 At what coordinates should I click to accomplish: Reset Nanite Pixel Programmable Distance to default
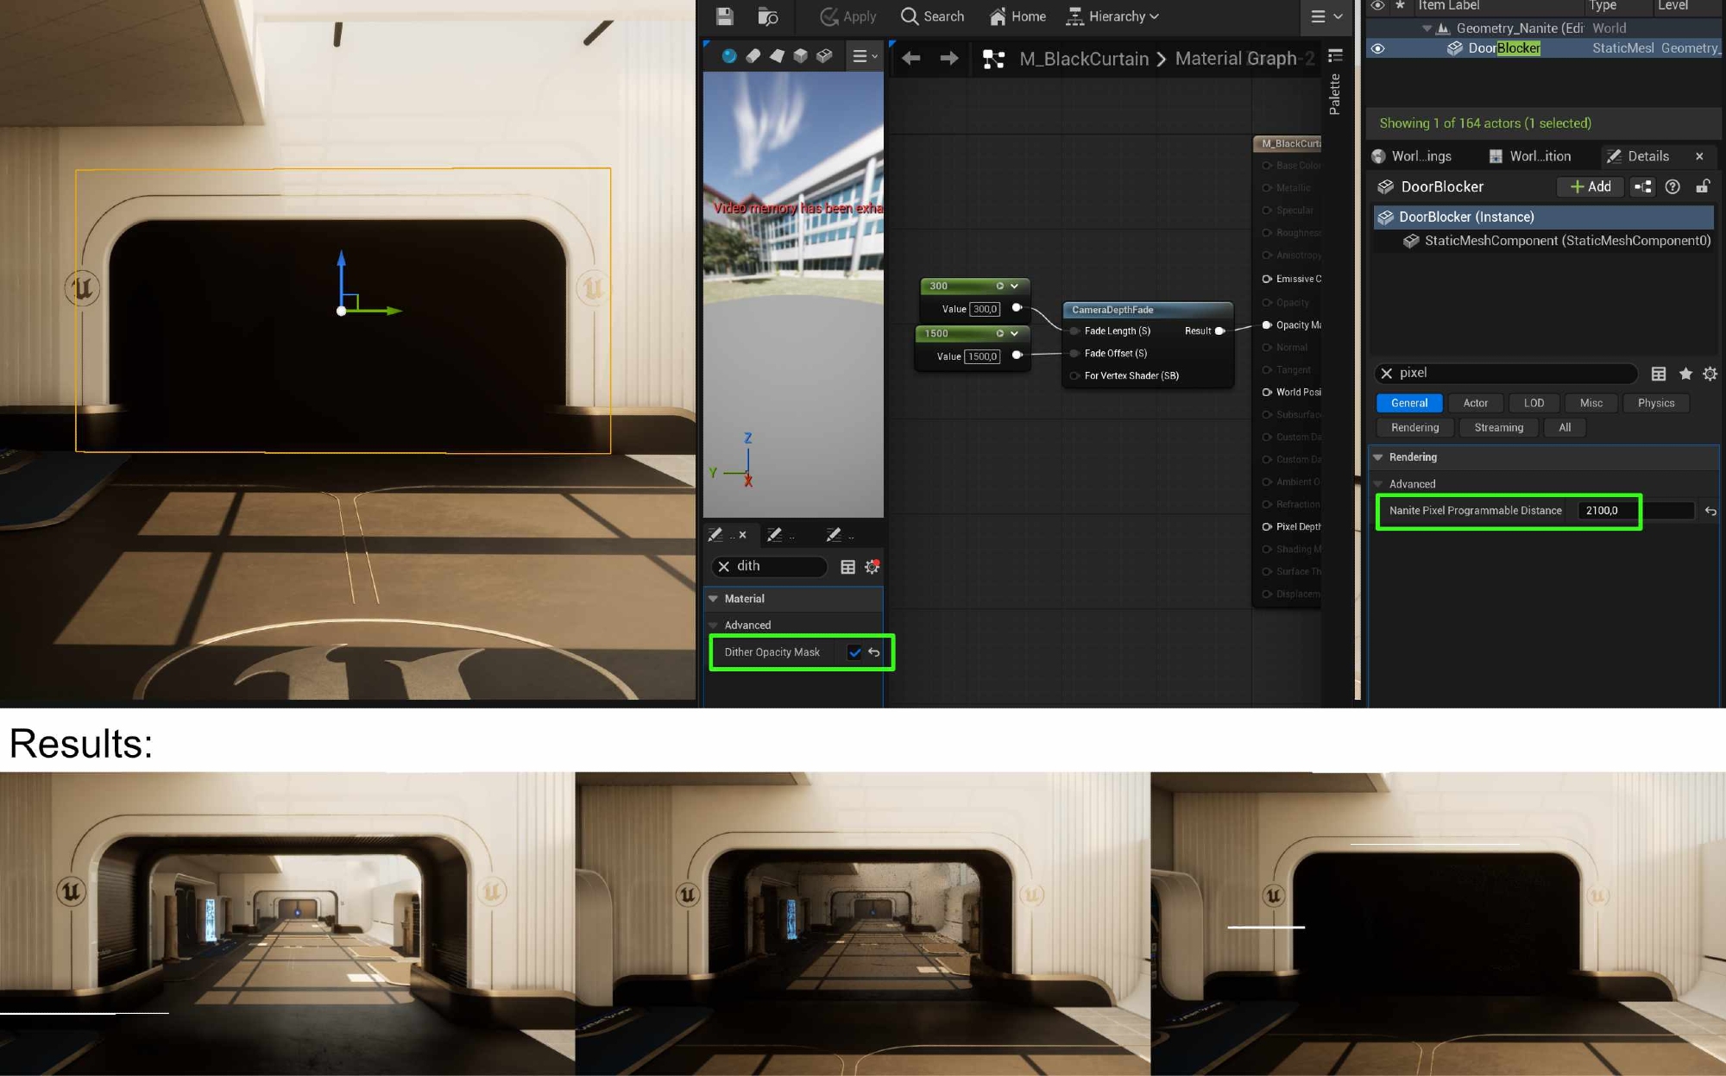coord(1710,512)
